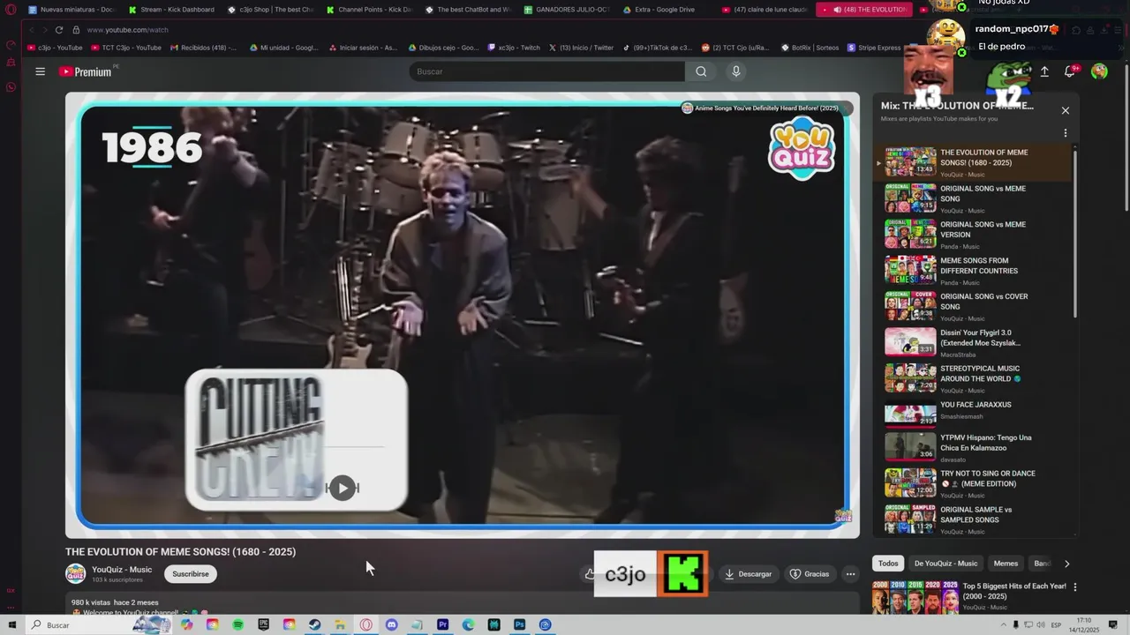The image size is (1130, 635).
Task: Open the YouQuiz - Music channel avatar
Action: tap(76, 573)
